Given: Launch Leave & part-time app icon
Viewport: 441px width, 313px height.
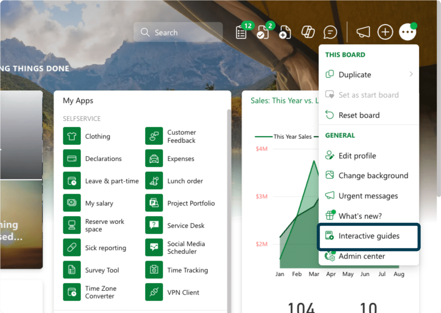Looking at the screenshot, I should (x=72, y=181).
